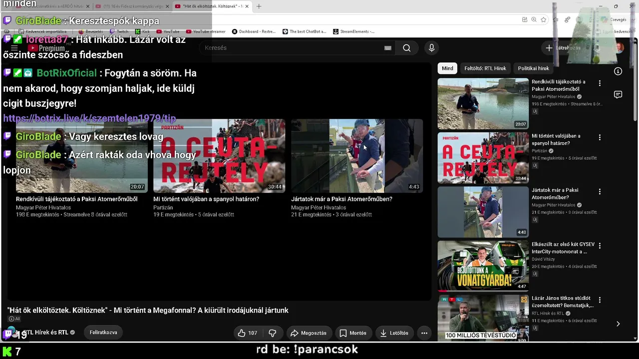Open the Twitch bookmark
639x359 pixels.
tap(118, 31)
